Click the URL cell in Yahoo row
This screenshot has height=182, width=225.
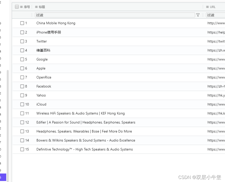click(x=216, y=95)
